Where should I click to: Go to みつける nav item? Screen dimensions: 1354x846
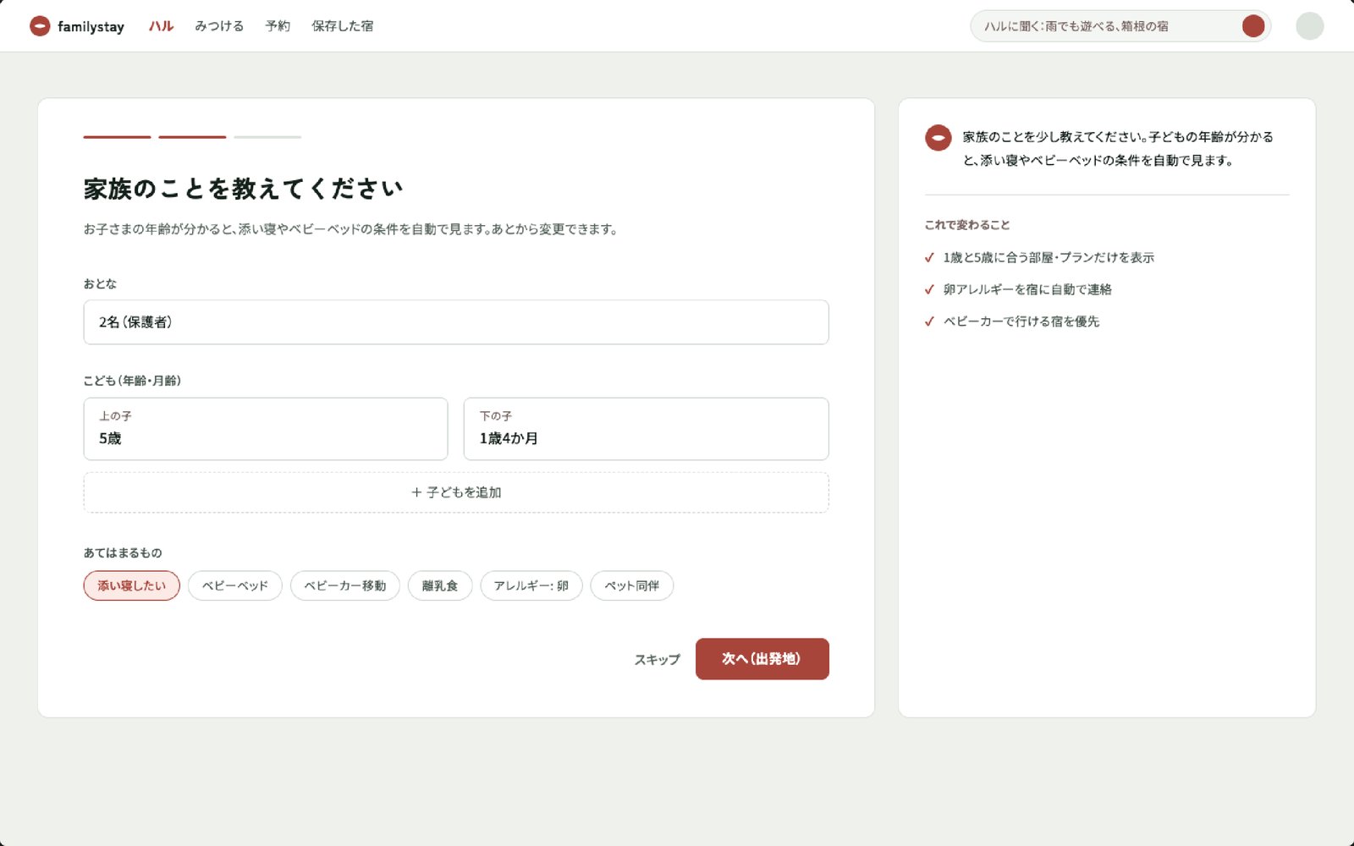coord(219,26)
